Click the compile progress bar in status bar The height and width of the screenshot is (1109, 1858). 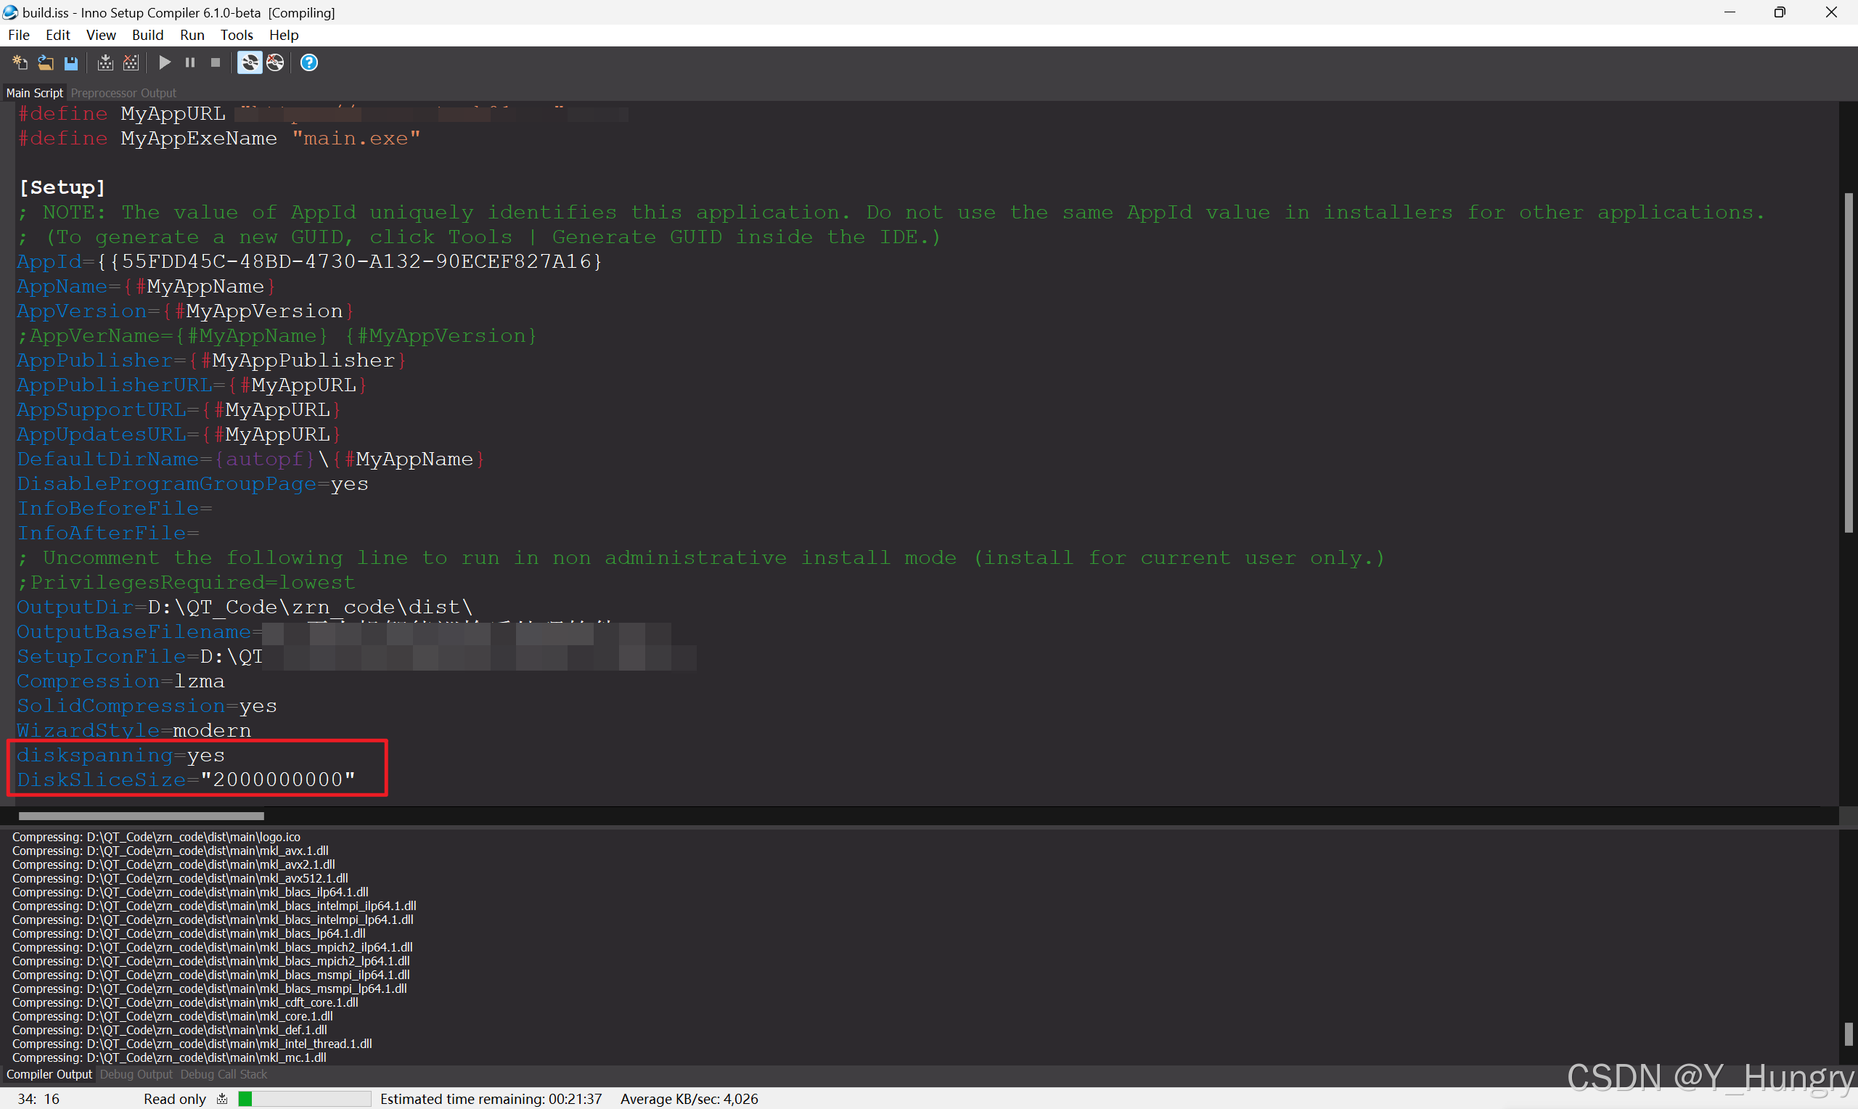pos(304,1099)
